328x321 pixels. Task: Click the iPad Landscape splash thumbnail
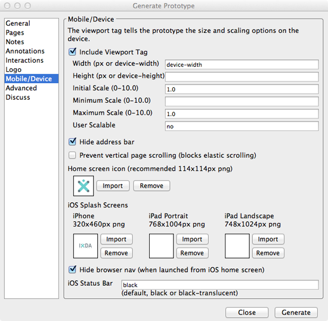tap(237, 246)
